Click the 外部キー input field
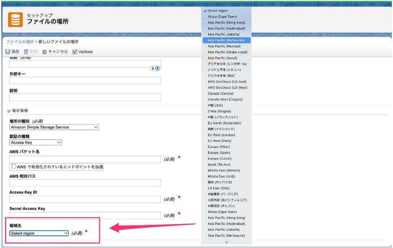The width and height of the screenshot is (393, 248). (x=85, y=81)
